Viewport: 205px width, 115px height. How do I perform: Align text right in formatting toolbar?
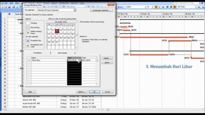coord(175,7)
